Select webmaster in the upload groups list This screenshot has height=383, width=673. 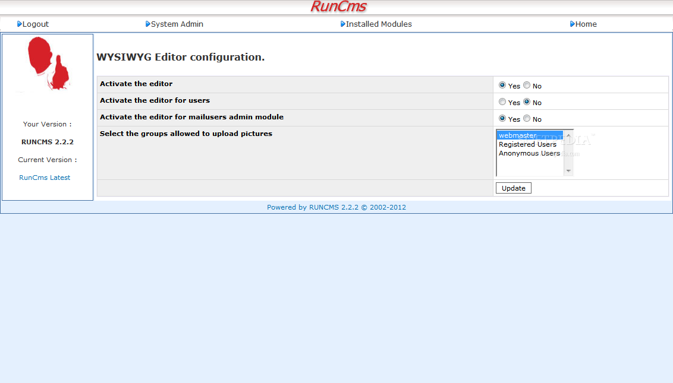point(530,135)
